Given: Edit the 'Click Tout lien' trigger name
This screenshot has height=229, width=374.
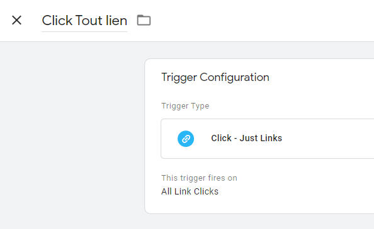Looking at the screenshot, I should point(84,21).
